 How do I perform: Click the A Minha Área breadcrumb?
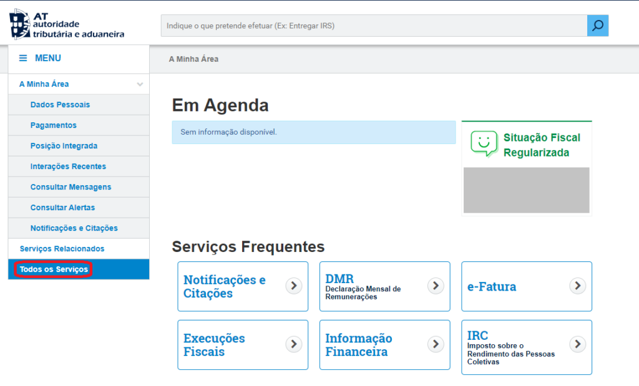(x=193, y=59)
